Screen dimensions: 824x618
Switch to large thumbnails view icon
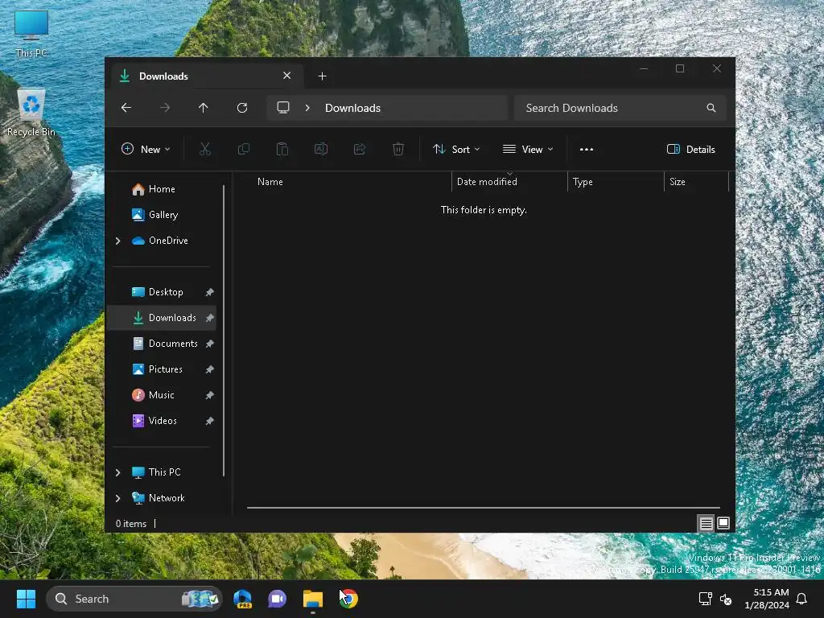(x=723, y=523)
